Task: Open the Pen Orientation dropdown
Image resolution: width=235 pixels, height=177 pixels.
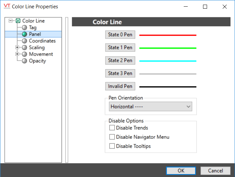Action: pyautogui.click(x=150, y=107)
